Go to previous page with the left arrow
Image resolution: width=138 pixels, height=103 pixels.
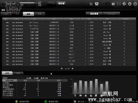pyautogui.click(x=62, y=68)
